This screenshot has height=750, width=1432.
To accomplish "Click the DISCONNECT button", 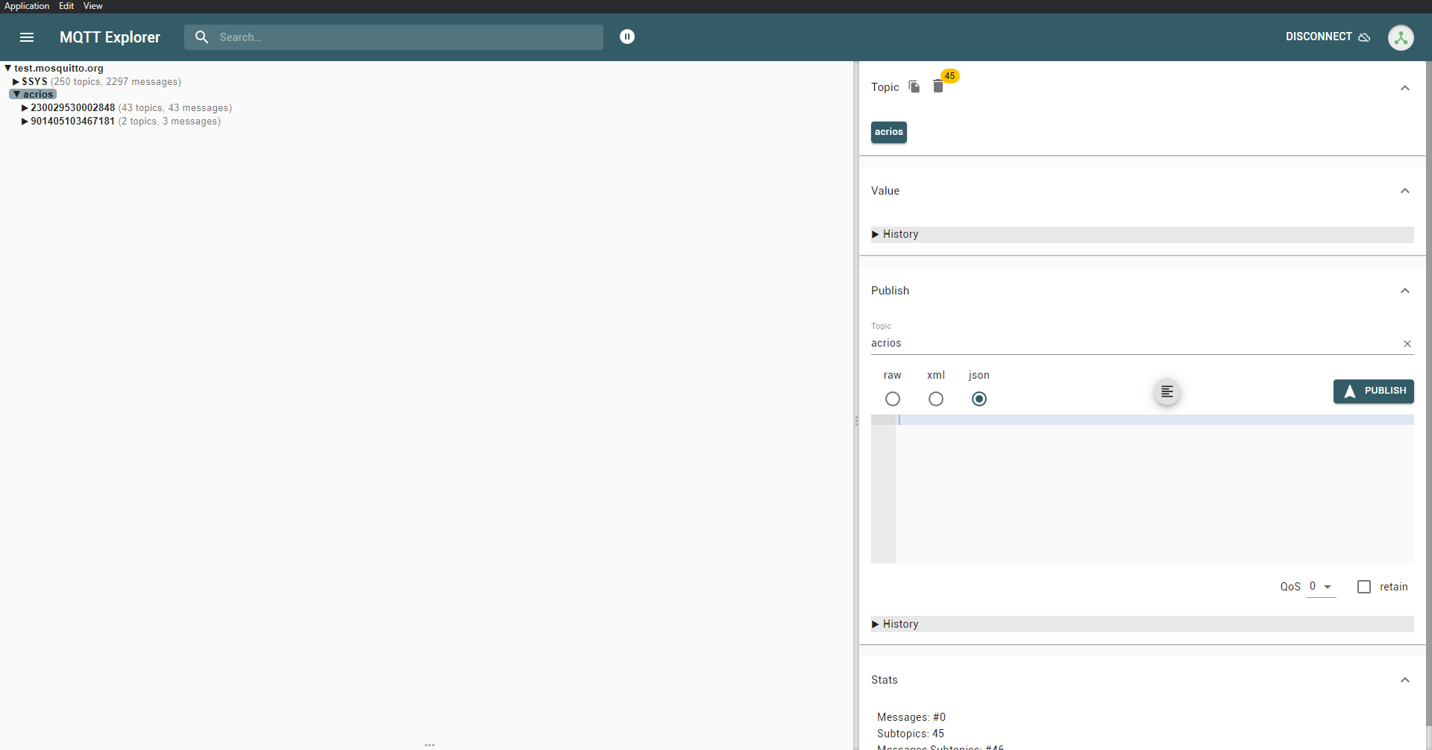I will click(1328, 37).
